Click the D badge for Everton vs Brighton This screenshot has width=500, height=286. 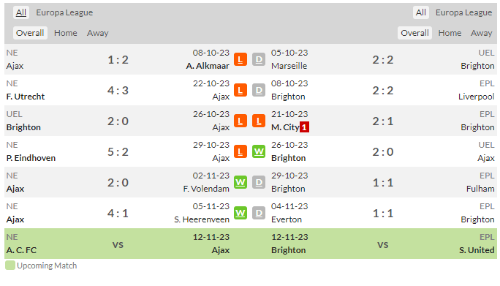(x=259, y=213)
